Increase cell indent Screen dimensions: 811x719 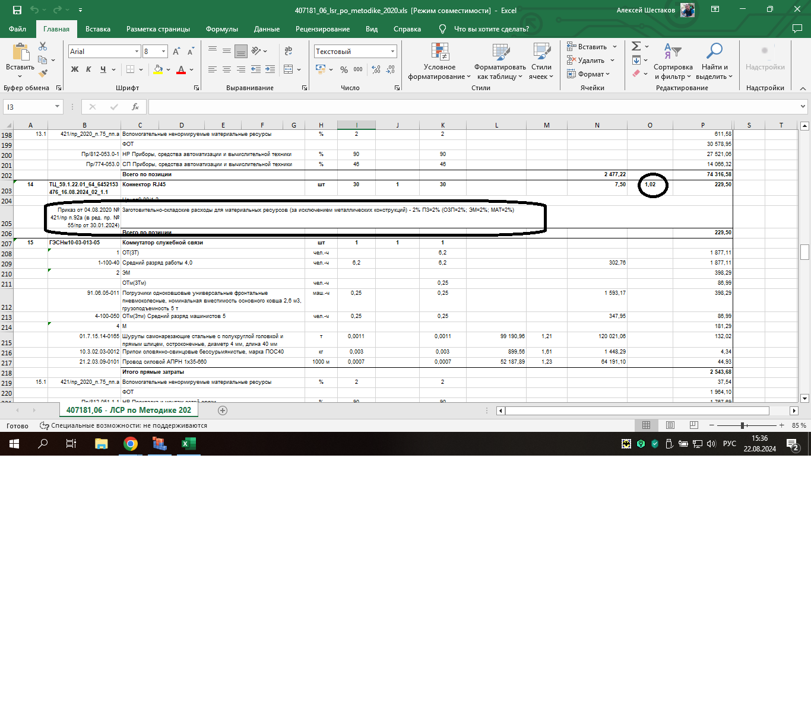(x=270, y=69)
